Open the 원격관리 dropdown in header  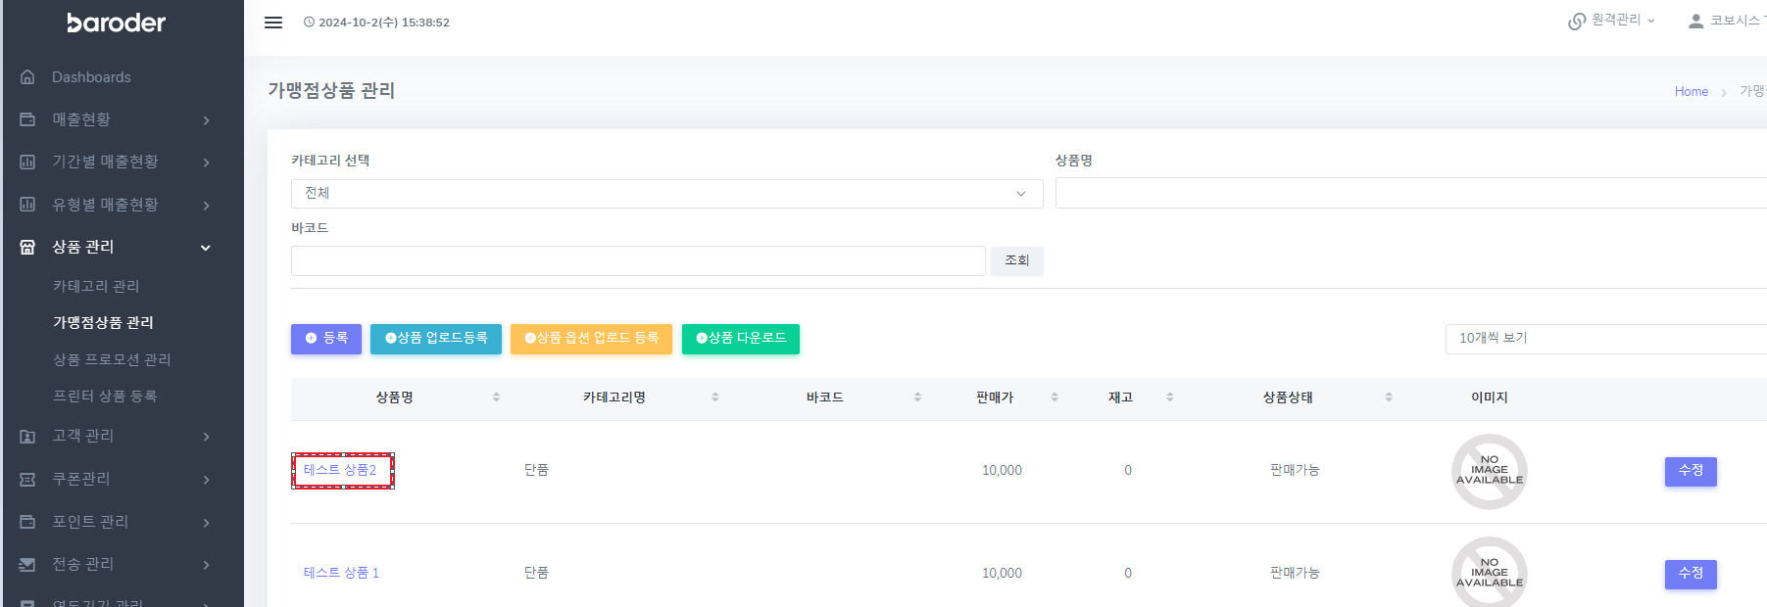click(1612, 21)
